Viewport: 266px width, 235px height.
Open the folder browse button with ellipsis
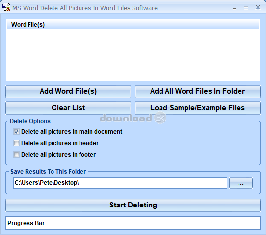[241, 183]
